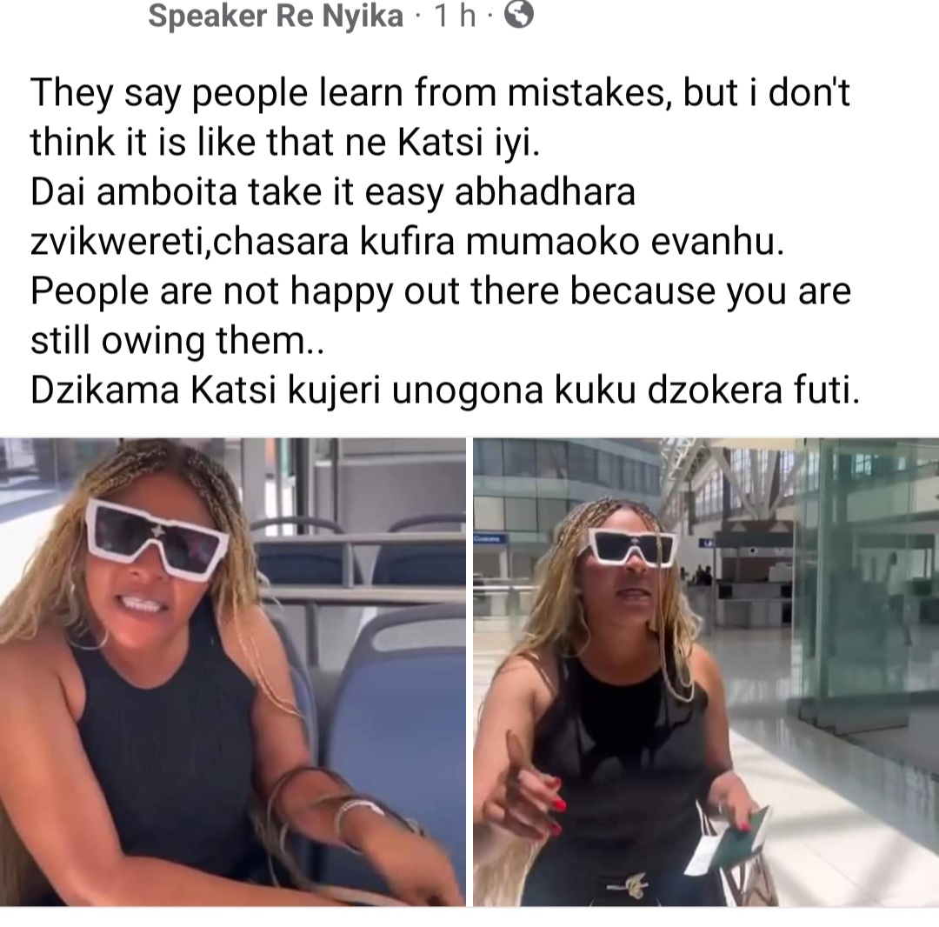The width and height of the screenshot is (939, 927).
Task: Click line "zvikwereti,chasara kufira mumaoko evanhu."
Action: click(407, 242)
